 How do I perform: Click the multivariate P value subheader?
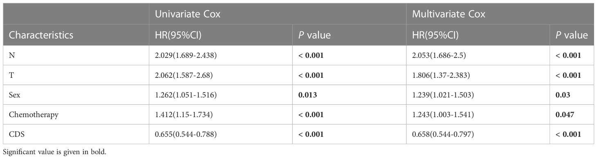(571, 35)
